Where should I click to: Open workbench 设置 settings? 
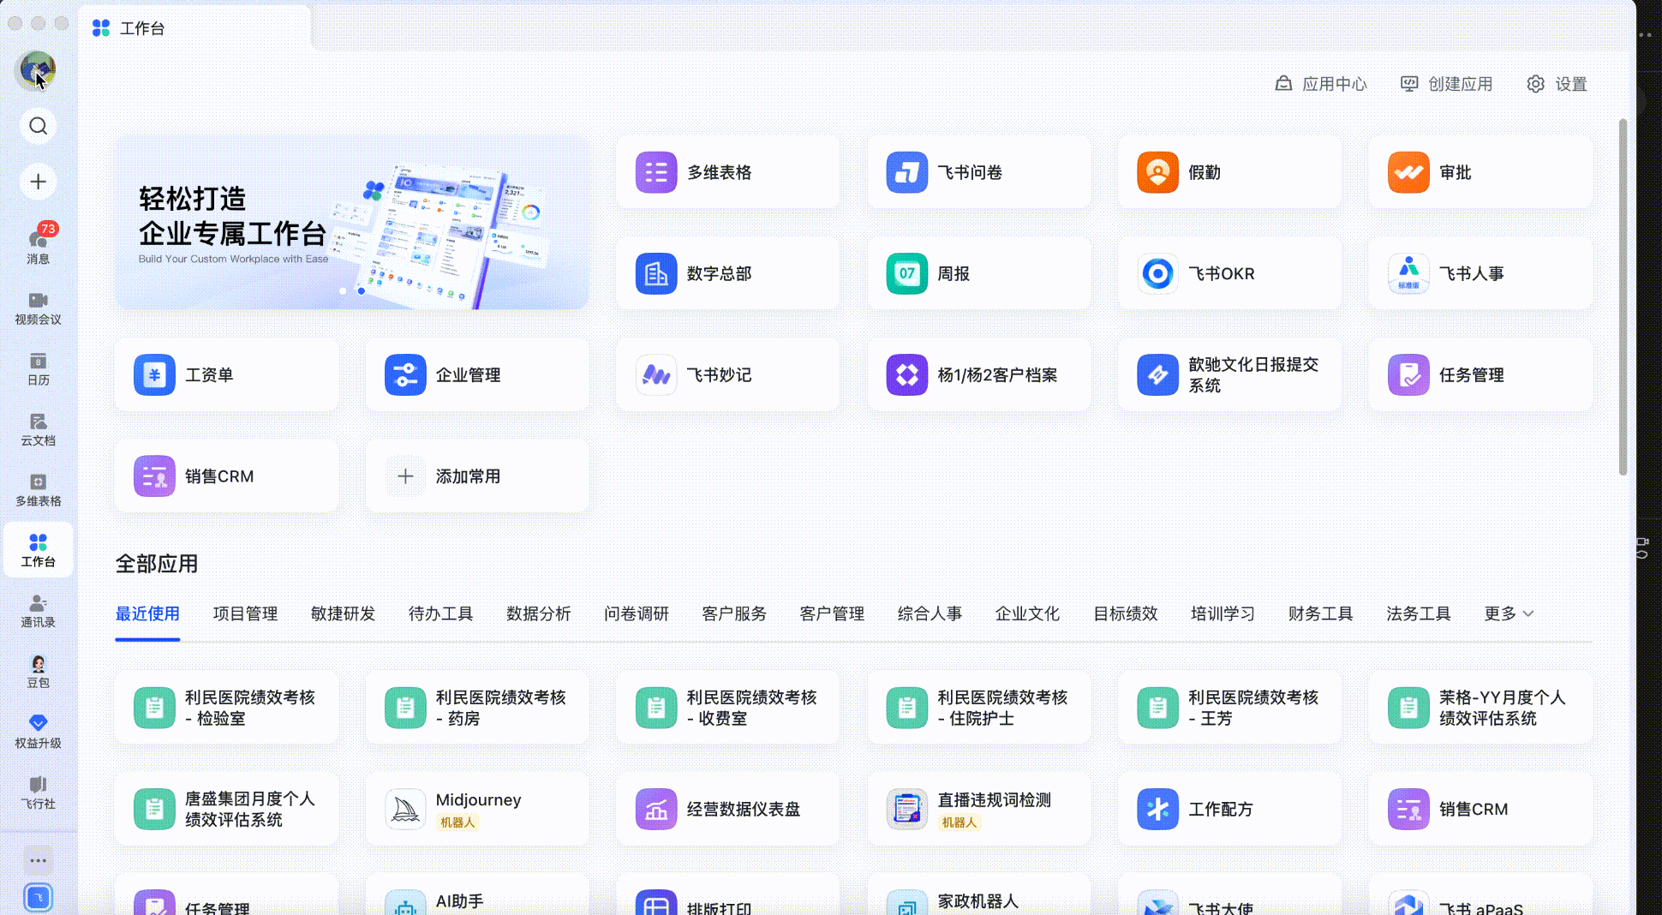click(x=1557, y=84)
